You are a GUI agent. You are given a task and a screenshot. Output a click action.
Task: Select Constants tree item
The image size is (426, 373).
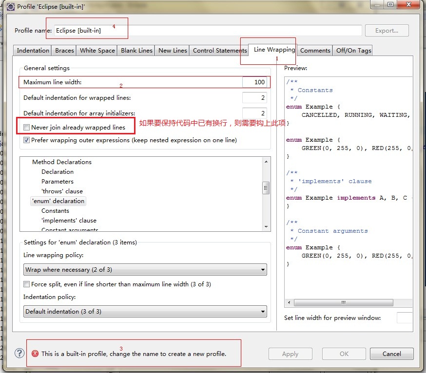pyautogui.click(x=55, y=211)
